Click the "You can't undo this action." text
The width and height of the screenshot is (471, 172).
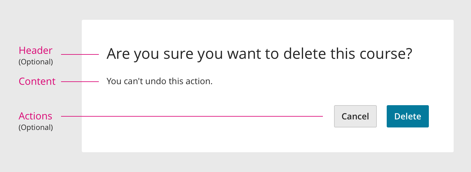click(x=159, y=81)
